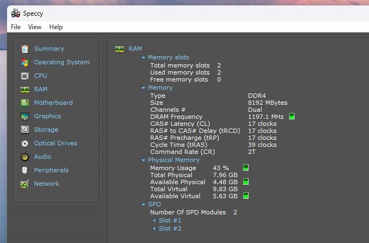This screenshot has height=243, width=369.
Task: View the Graphics section
Action: tap(48, 116)
